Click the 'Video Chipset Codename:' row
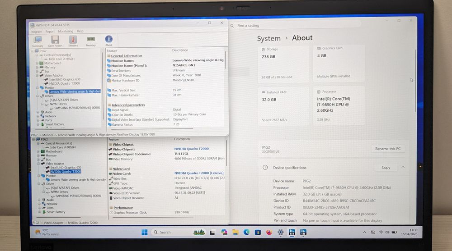This screenshot has height=251, width=452. [167, 154]
